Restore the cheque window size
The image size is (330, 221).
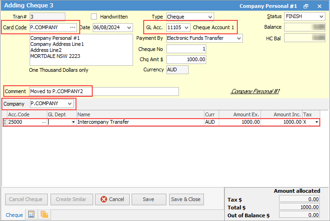tap(305, 6)
